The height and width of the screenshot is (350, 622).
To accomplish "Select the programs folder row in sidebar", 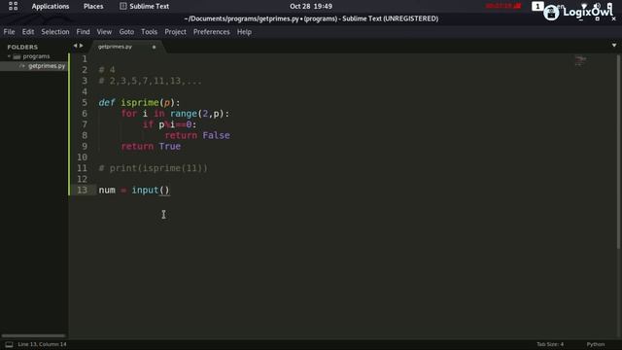I will 34,56.
